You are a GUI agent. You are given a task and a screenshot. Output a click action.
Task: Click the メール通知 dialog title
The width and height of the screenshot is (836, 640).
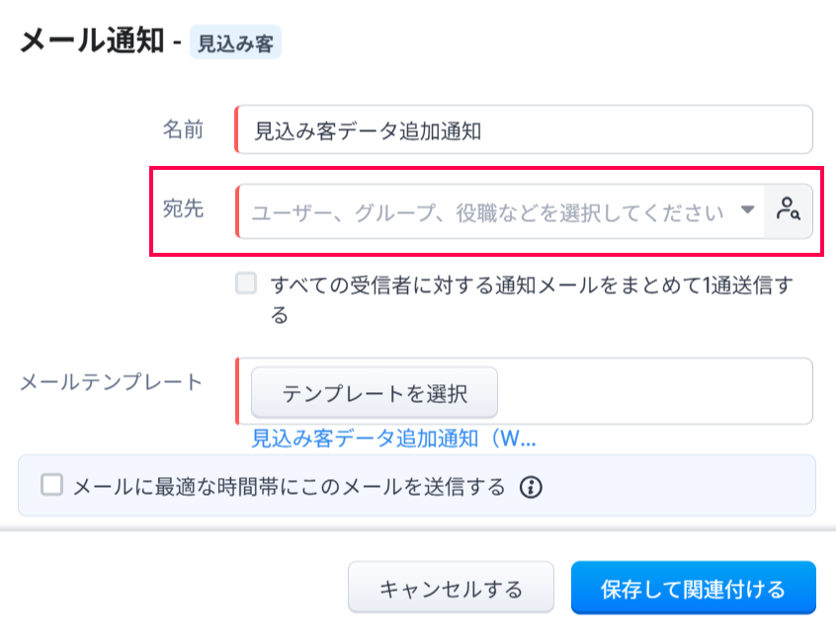coord(91,41)
